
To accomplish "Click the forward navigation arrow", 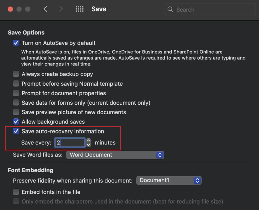I will coord(61,9).
